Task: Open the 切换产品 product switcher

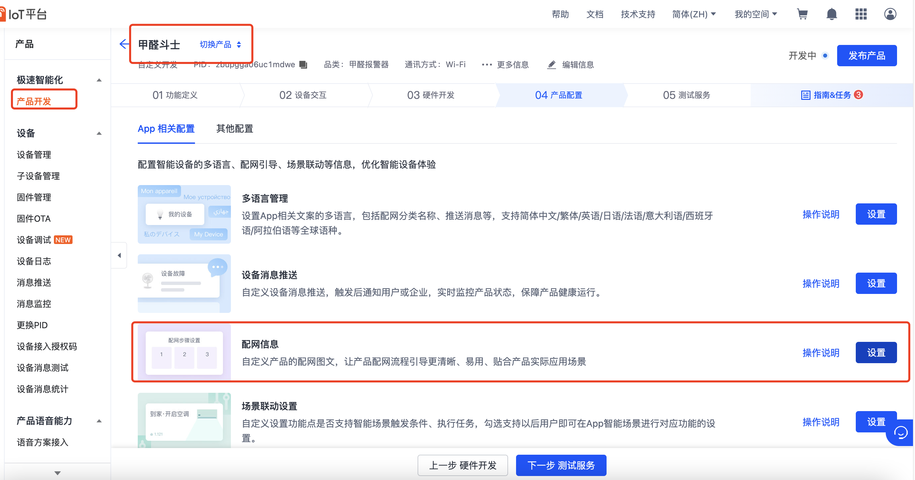Action: click(221, 44)
